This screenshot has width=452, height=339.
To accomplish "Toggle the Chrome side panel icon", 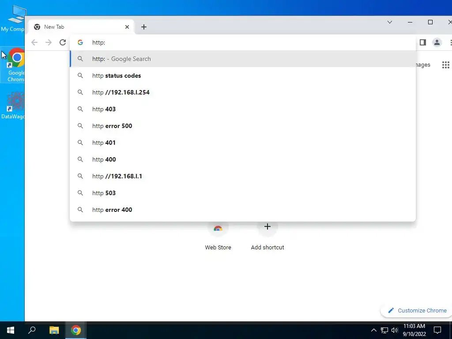I will coord(423,43).
